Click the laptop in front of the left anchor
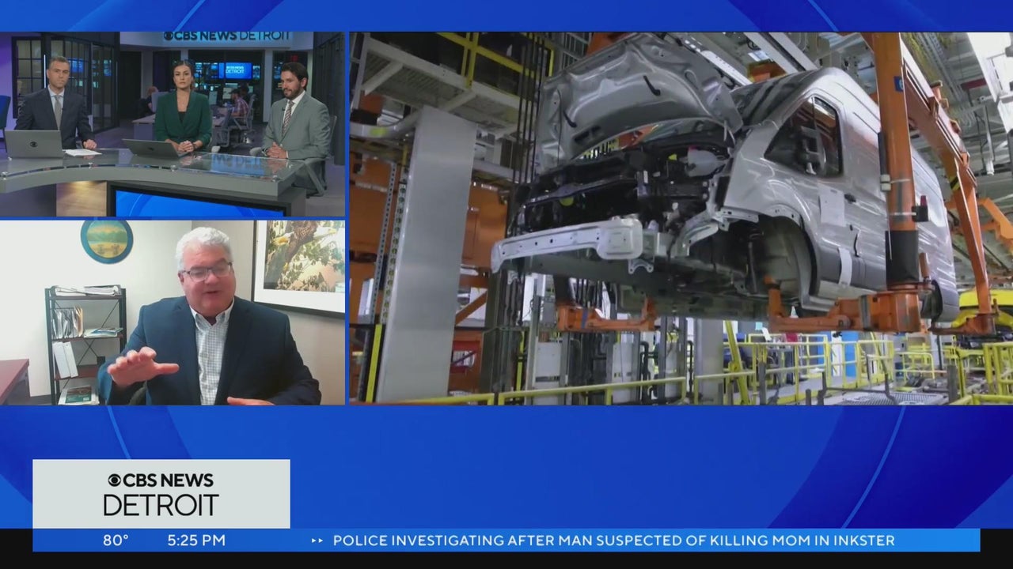1013x569 pixels. click(x=32, y=144)
